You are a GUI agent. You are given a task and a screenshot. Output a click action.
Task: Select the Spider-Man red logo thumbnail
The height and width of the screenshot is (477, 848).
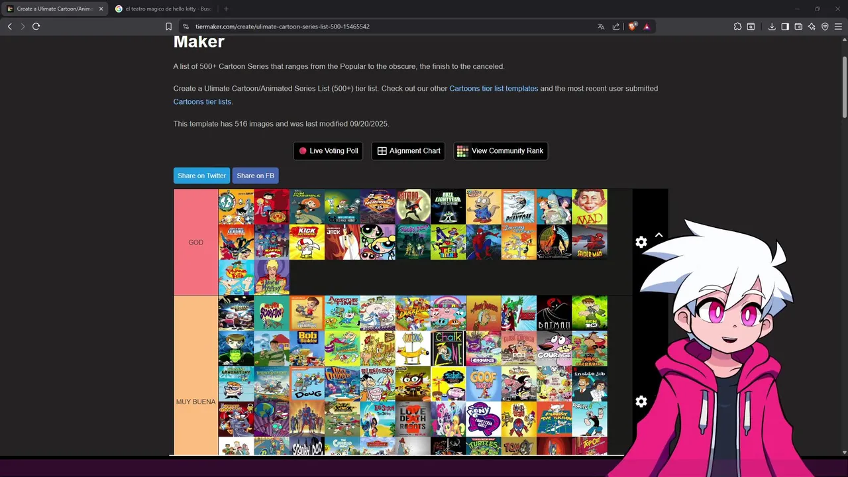pyautogui.click(x=590, y=242)
